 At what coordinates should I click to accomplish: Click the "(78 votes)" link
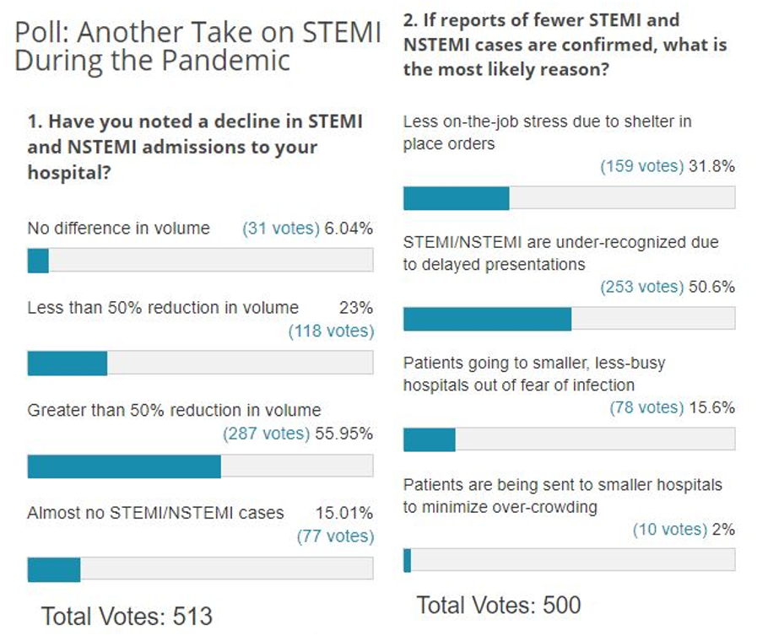[x=646, y=408]
